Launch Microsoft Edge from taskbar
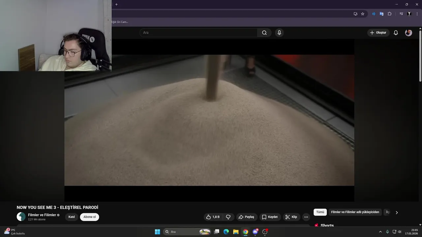The width and height of the screenshot is (422, 237). [226, 232]
